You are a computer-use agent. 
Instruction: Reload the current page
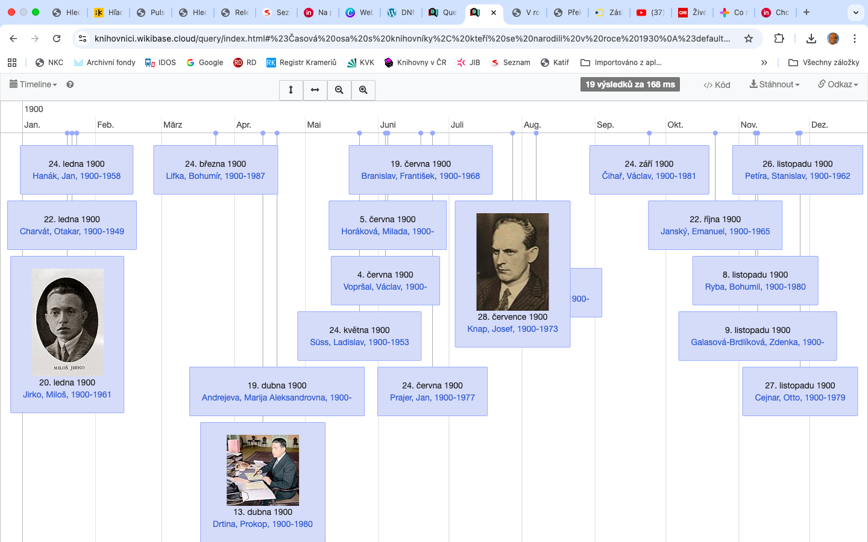[57, 39]
